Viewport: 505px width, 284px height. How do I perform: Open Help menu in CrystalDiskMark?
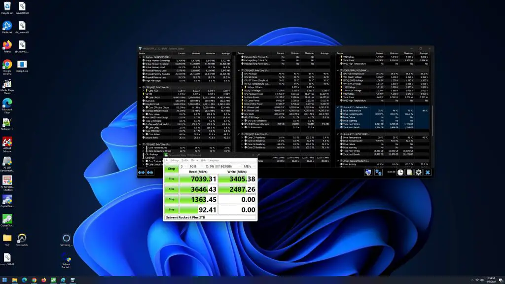(x=204, y=160)
